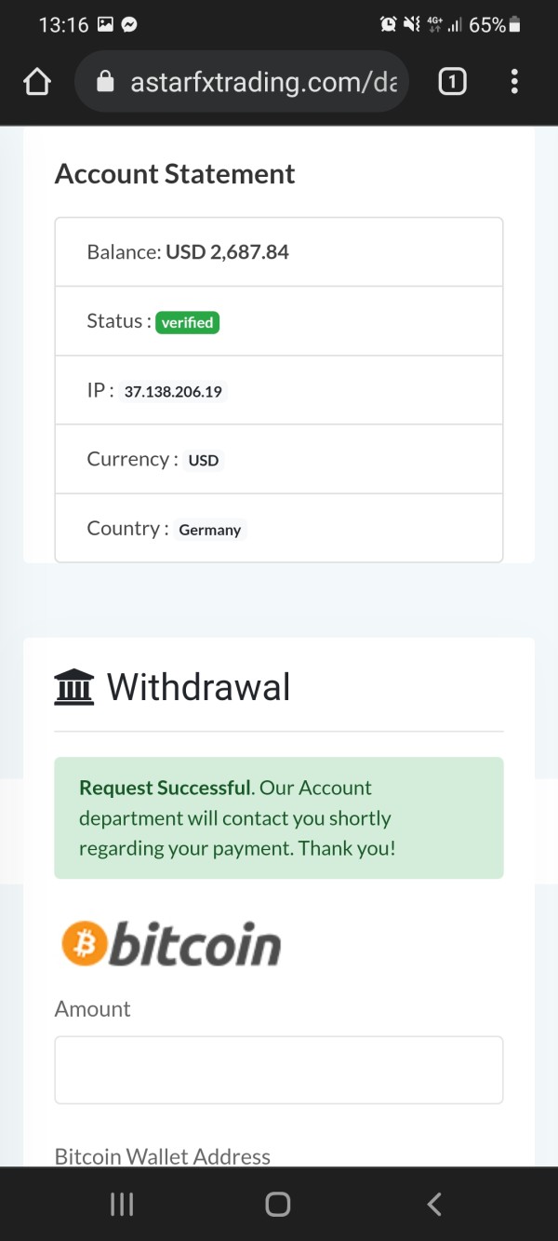This screenshot has height=1241, width=558.
Task: Tap the padlock site security icon
Action: (x=106, y=83)
